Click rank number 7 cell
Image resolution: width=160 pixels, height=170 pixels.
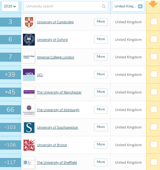(11, 57)
